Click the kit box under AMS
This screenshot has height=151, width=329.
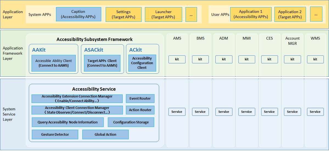[177, 59]
